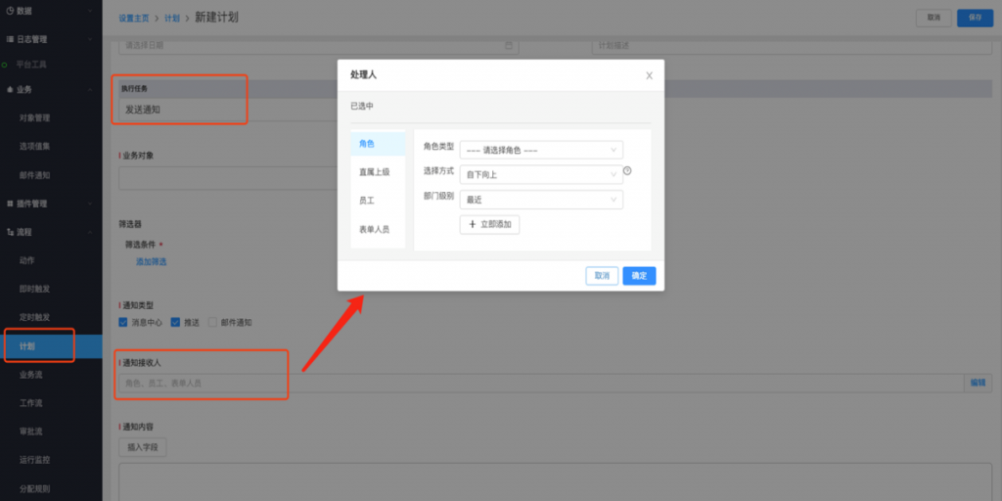Expand the 部门级别 dropdown showing 最近
This screenshot has height=501, width=1002.
(x=541, y=199)
